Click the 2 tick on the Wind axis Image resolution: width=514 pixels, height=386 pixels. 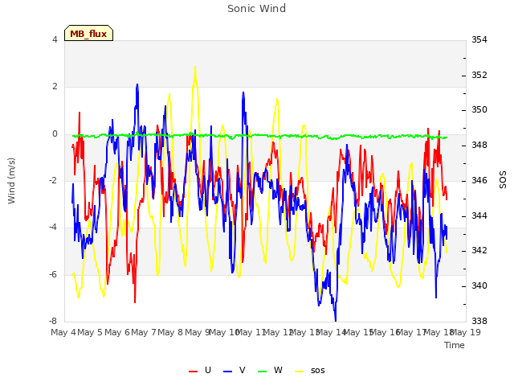point(55,87)
